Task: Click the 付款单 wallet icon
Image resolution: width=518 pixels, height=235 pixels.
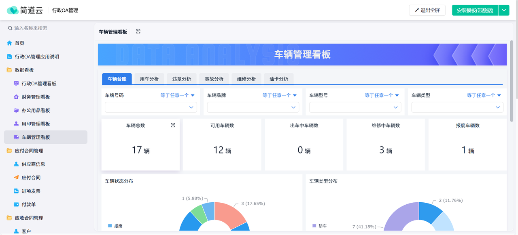Action: [16, 204]
